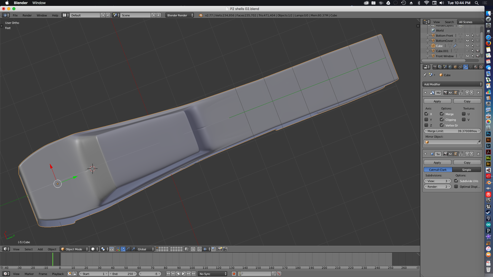The image size is (493, 277).
Task: Toggle the Merge option checkbox
Action: [x=442, y=114]
